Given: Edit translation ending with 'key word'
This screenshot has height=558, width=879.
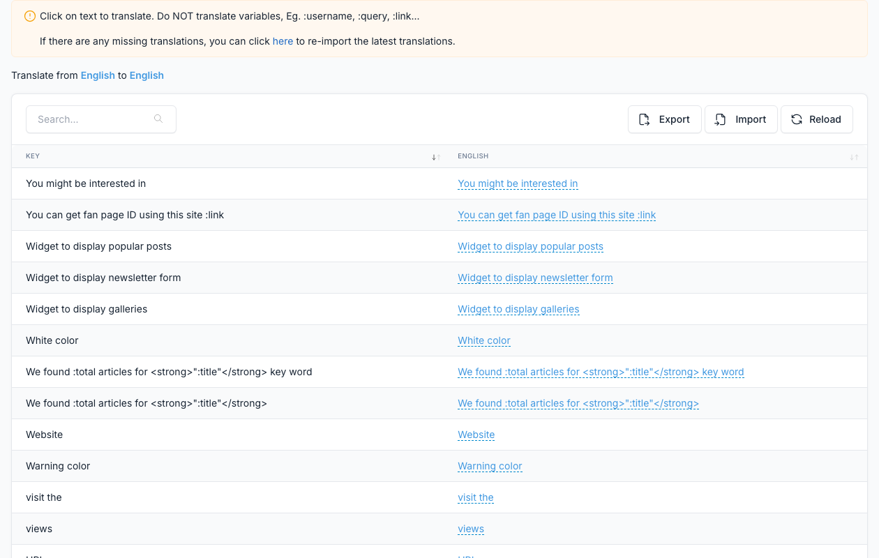Looking at the screenshot, I should click(x=601, y=372).
